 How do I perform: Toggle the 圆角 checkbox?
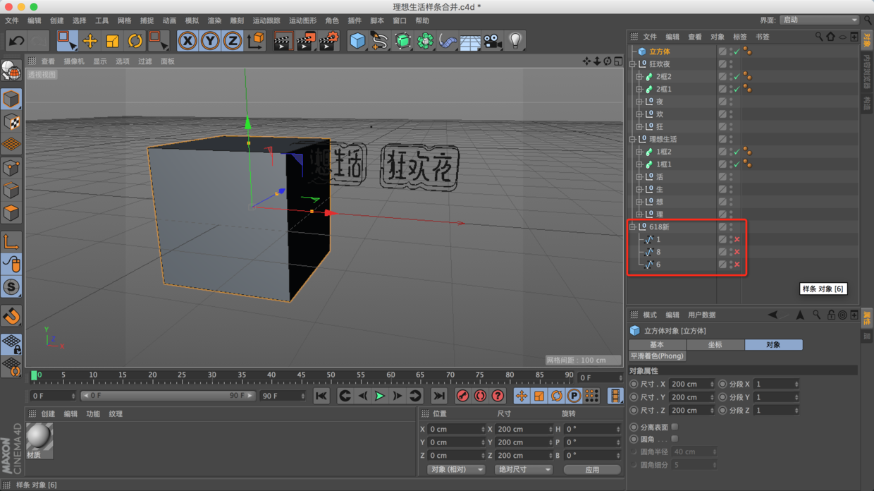tap(675, 439)
